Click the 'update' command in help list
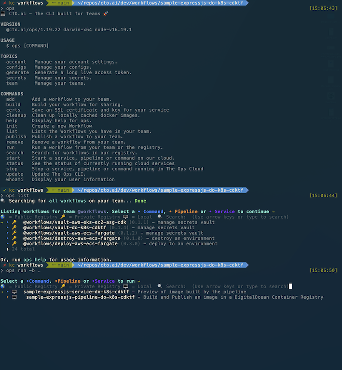This screenshot has width=342, height=370. [14, 174]
